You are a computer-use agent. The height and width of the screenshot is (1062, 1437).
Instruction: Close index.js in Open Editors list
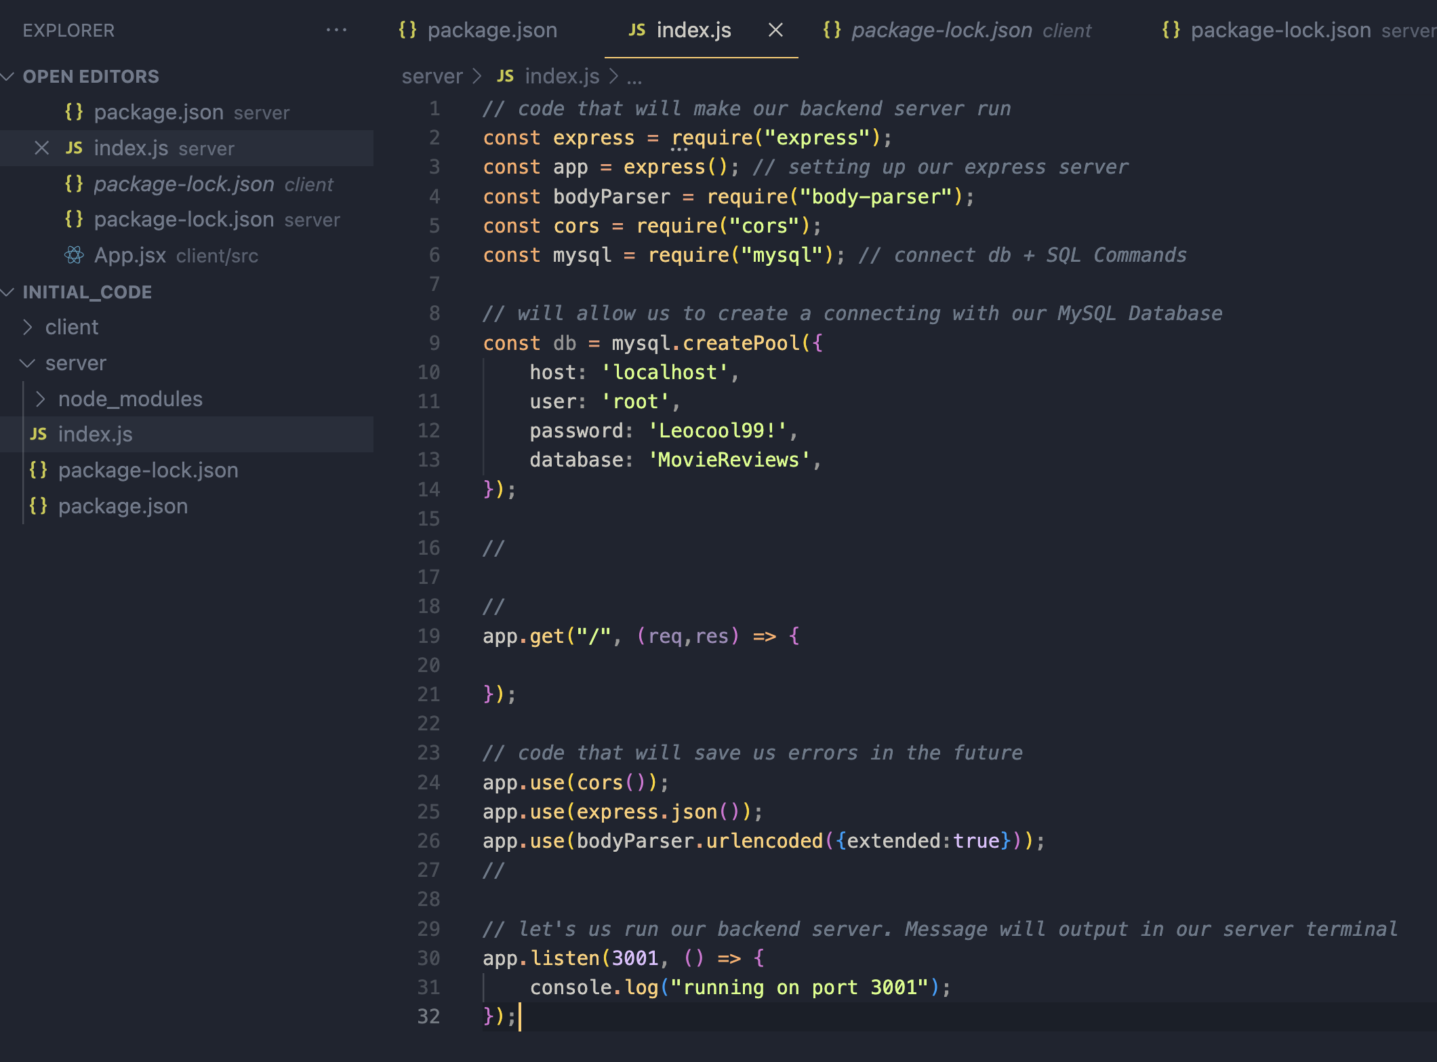(41, 148)
